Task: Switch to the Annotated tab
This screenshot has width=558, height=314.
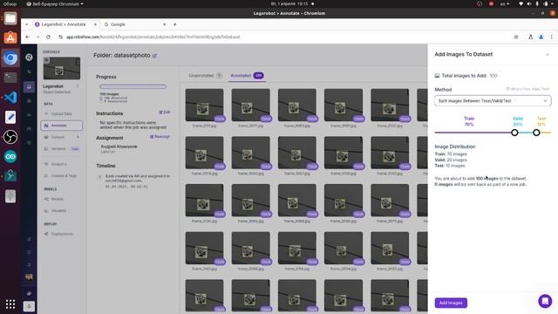Action: (247, 76)
